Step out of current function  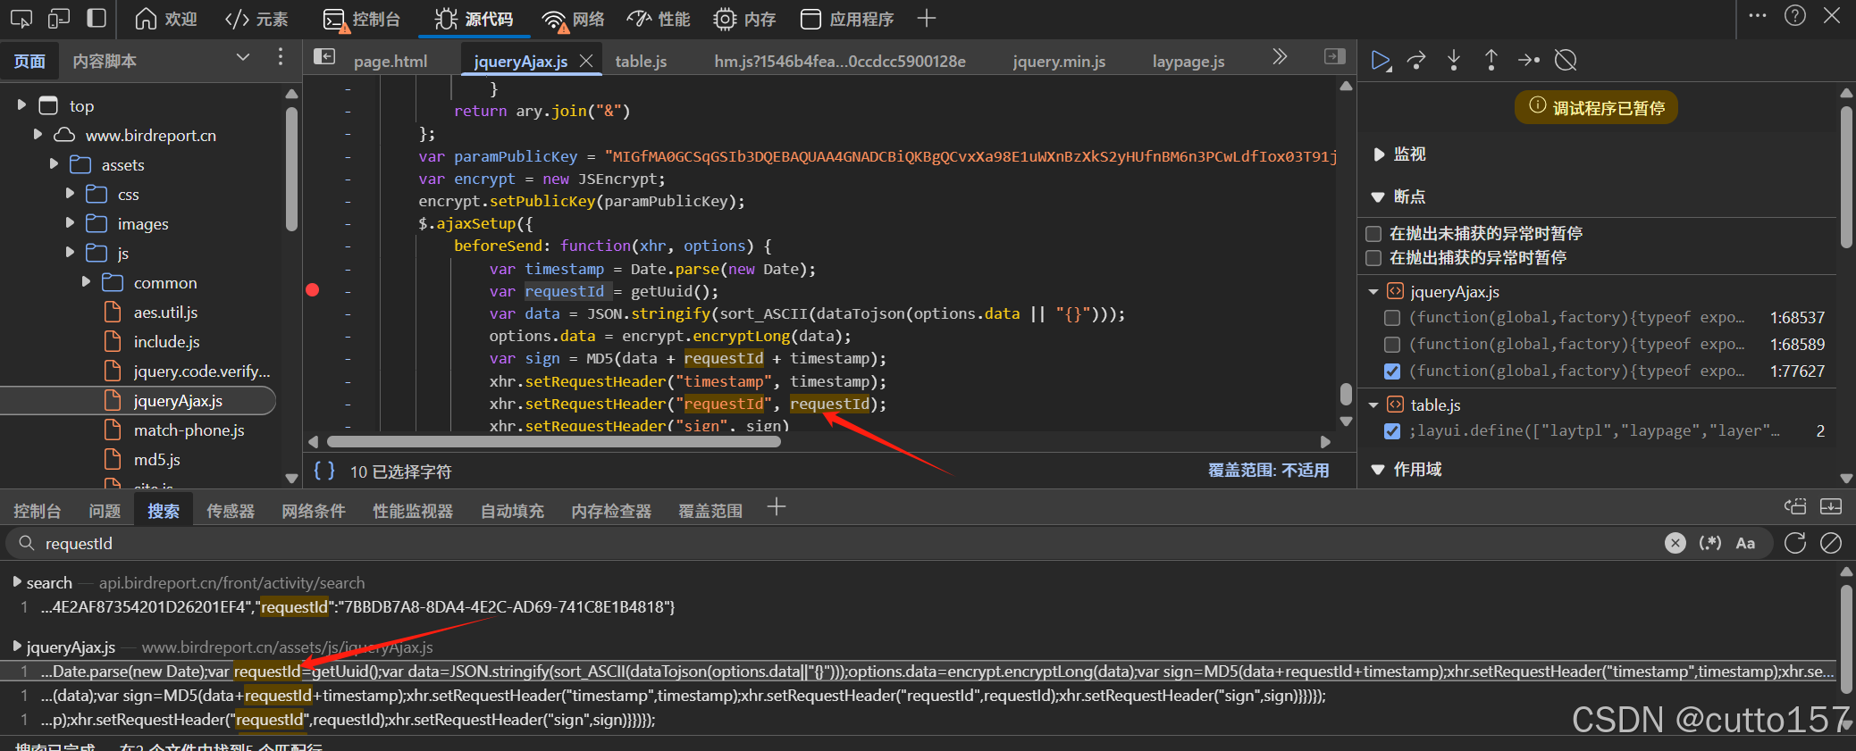(x=1491, y=61)
